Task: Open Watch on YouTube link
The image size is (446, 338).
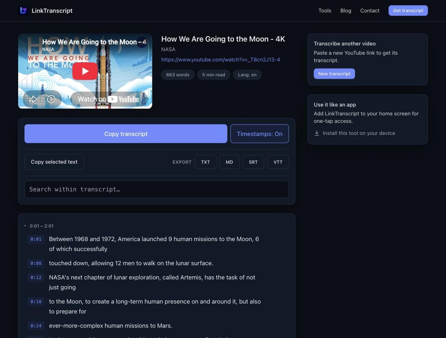Action: 108,99
